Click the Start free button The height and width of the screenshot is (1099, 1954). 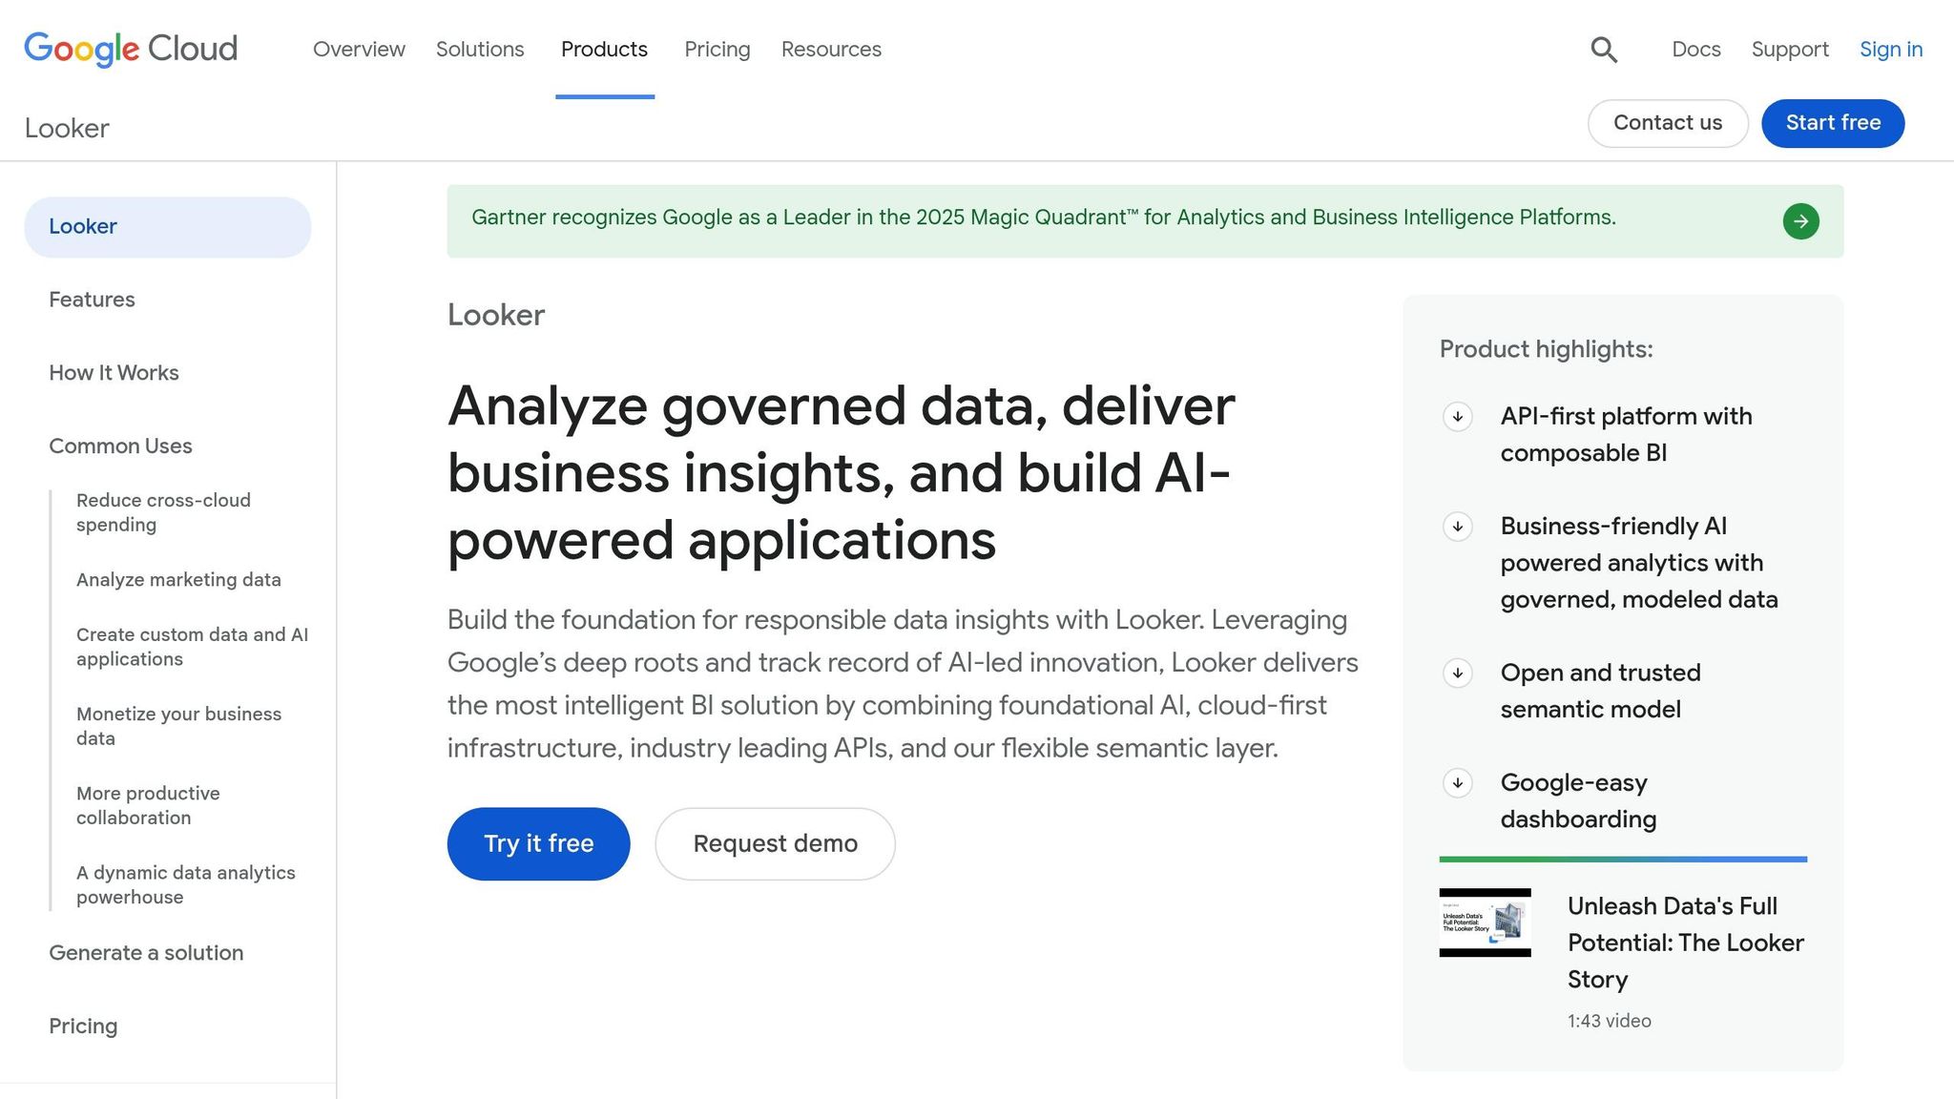pos(1832,123)
